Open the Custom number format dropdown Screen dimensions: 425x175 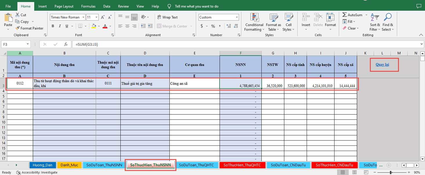[x=237, y=17]
